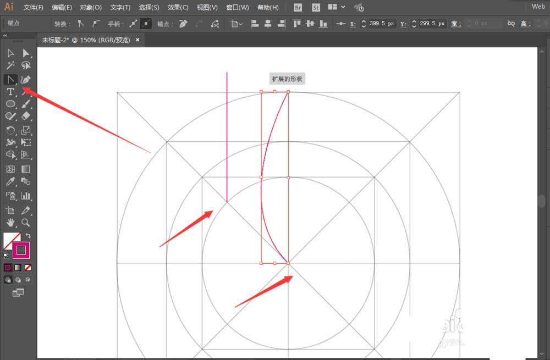Open the Web workspace switcher
This screenshot has height=360, width=550.
pos(538,6)
